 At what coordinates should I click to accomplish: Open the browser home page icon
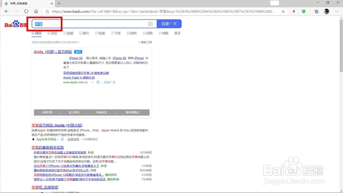coord(36,12)
